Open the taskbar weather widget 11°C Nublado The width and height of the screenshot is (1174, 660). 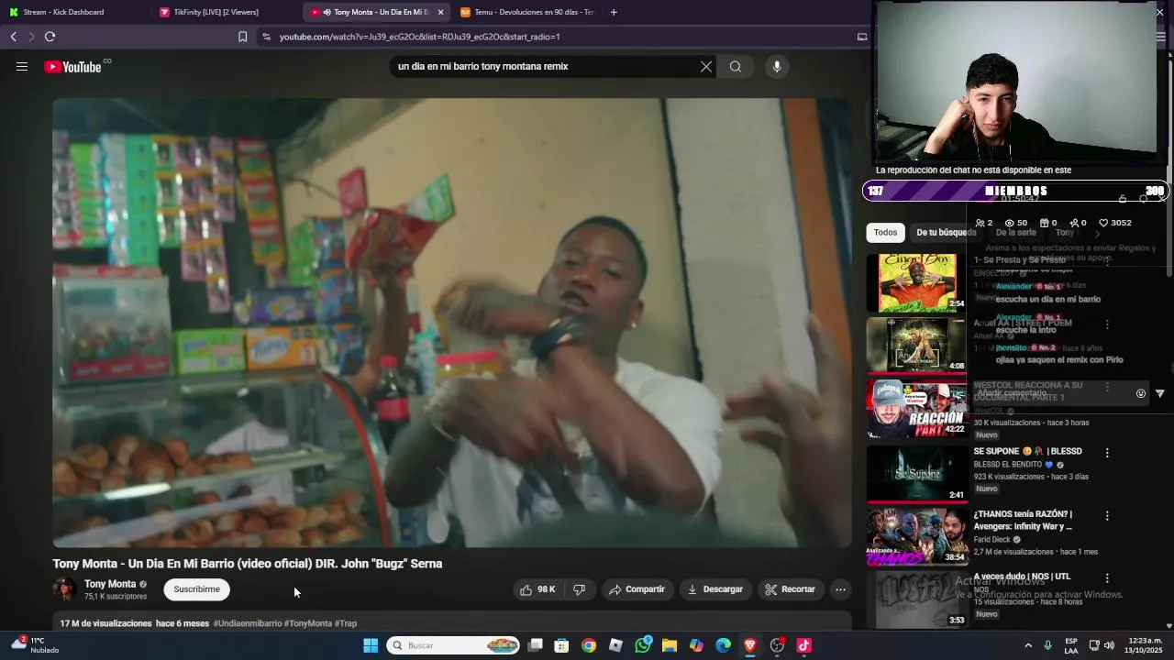coord(35,645)
